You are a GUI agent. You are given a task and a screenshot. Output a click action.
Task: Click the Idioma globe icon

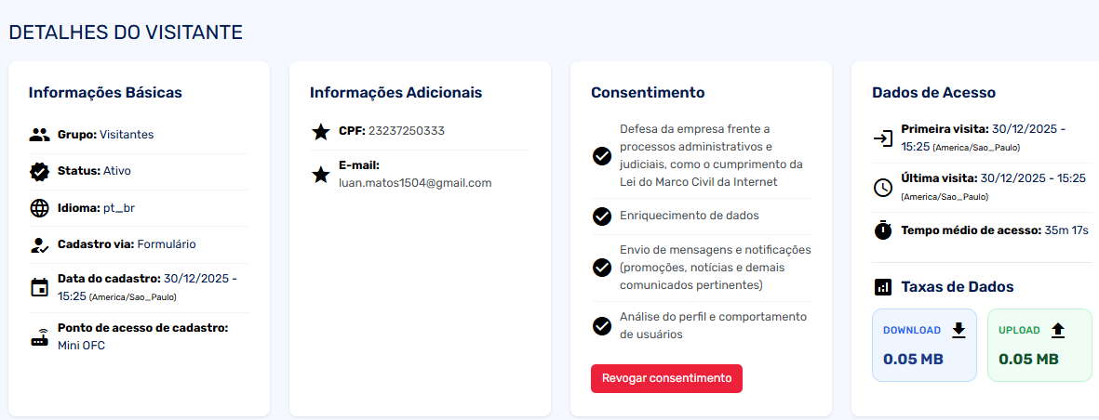click(39, 208)
